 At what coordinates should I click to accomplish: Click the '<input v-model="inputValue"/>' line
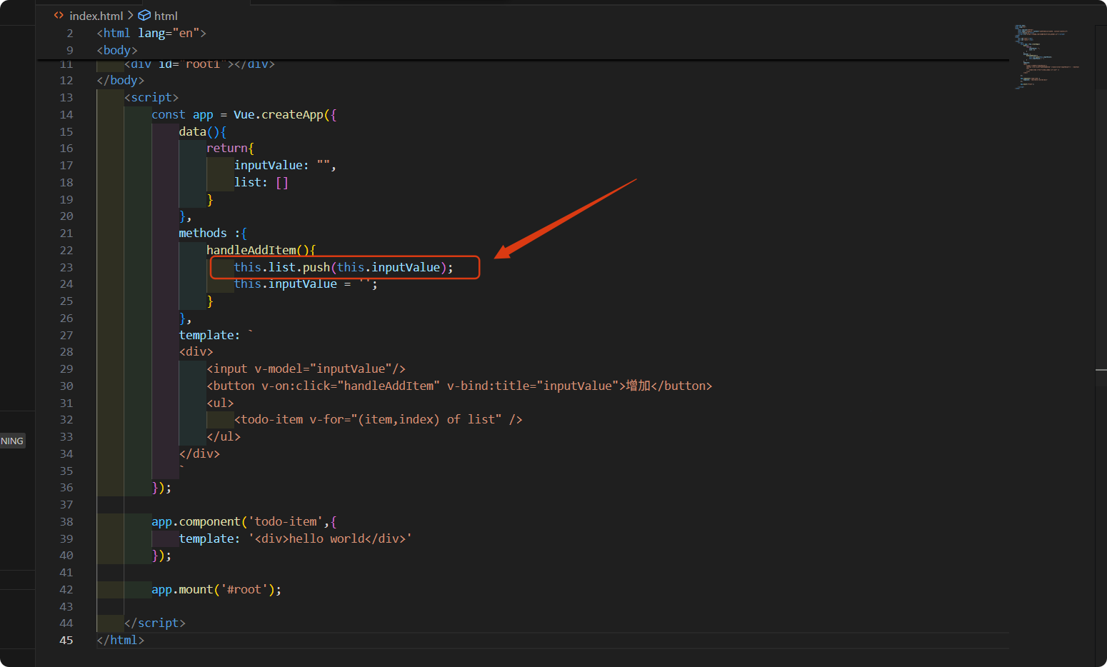(x=306, y=368)
